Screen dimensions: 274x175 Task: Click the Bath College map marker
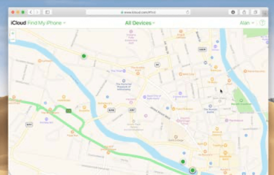(176, 137)
